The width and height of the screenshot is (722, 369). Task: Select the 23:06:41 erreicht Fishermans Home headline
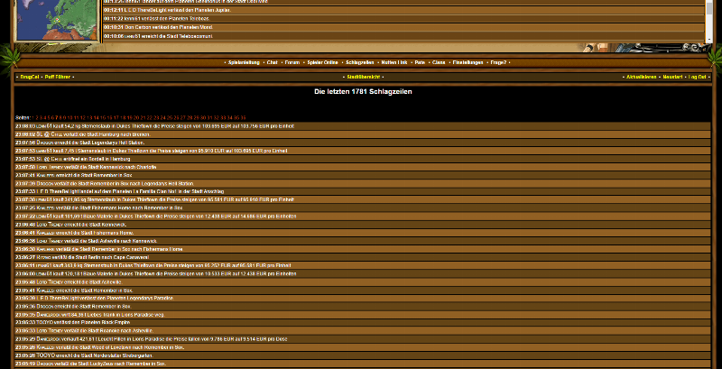tap(363, 233)
